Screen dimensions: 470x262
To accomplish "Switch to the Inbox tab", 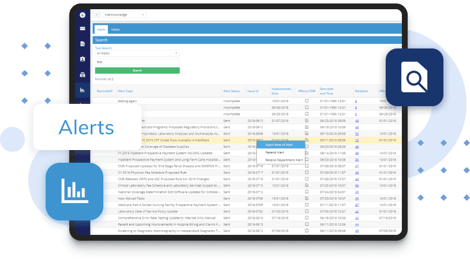I will click(x=115, y=29).
